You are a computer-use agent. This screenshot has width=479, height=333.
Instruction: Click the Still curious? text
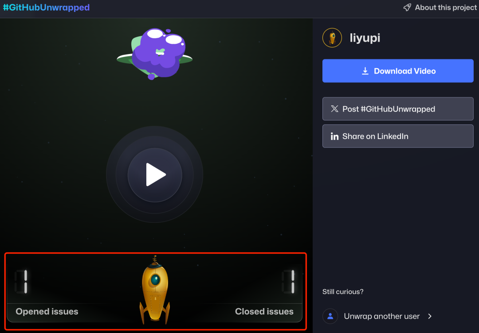(343, 292)
